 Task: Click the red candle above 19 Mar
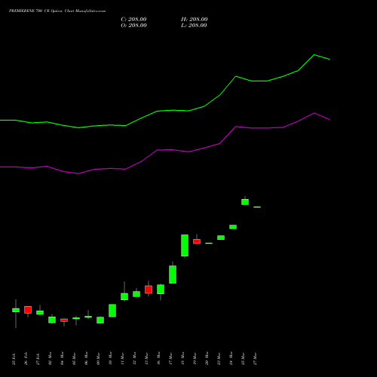[x=197, y=241]
